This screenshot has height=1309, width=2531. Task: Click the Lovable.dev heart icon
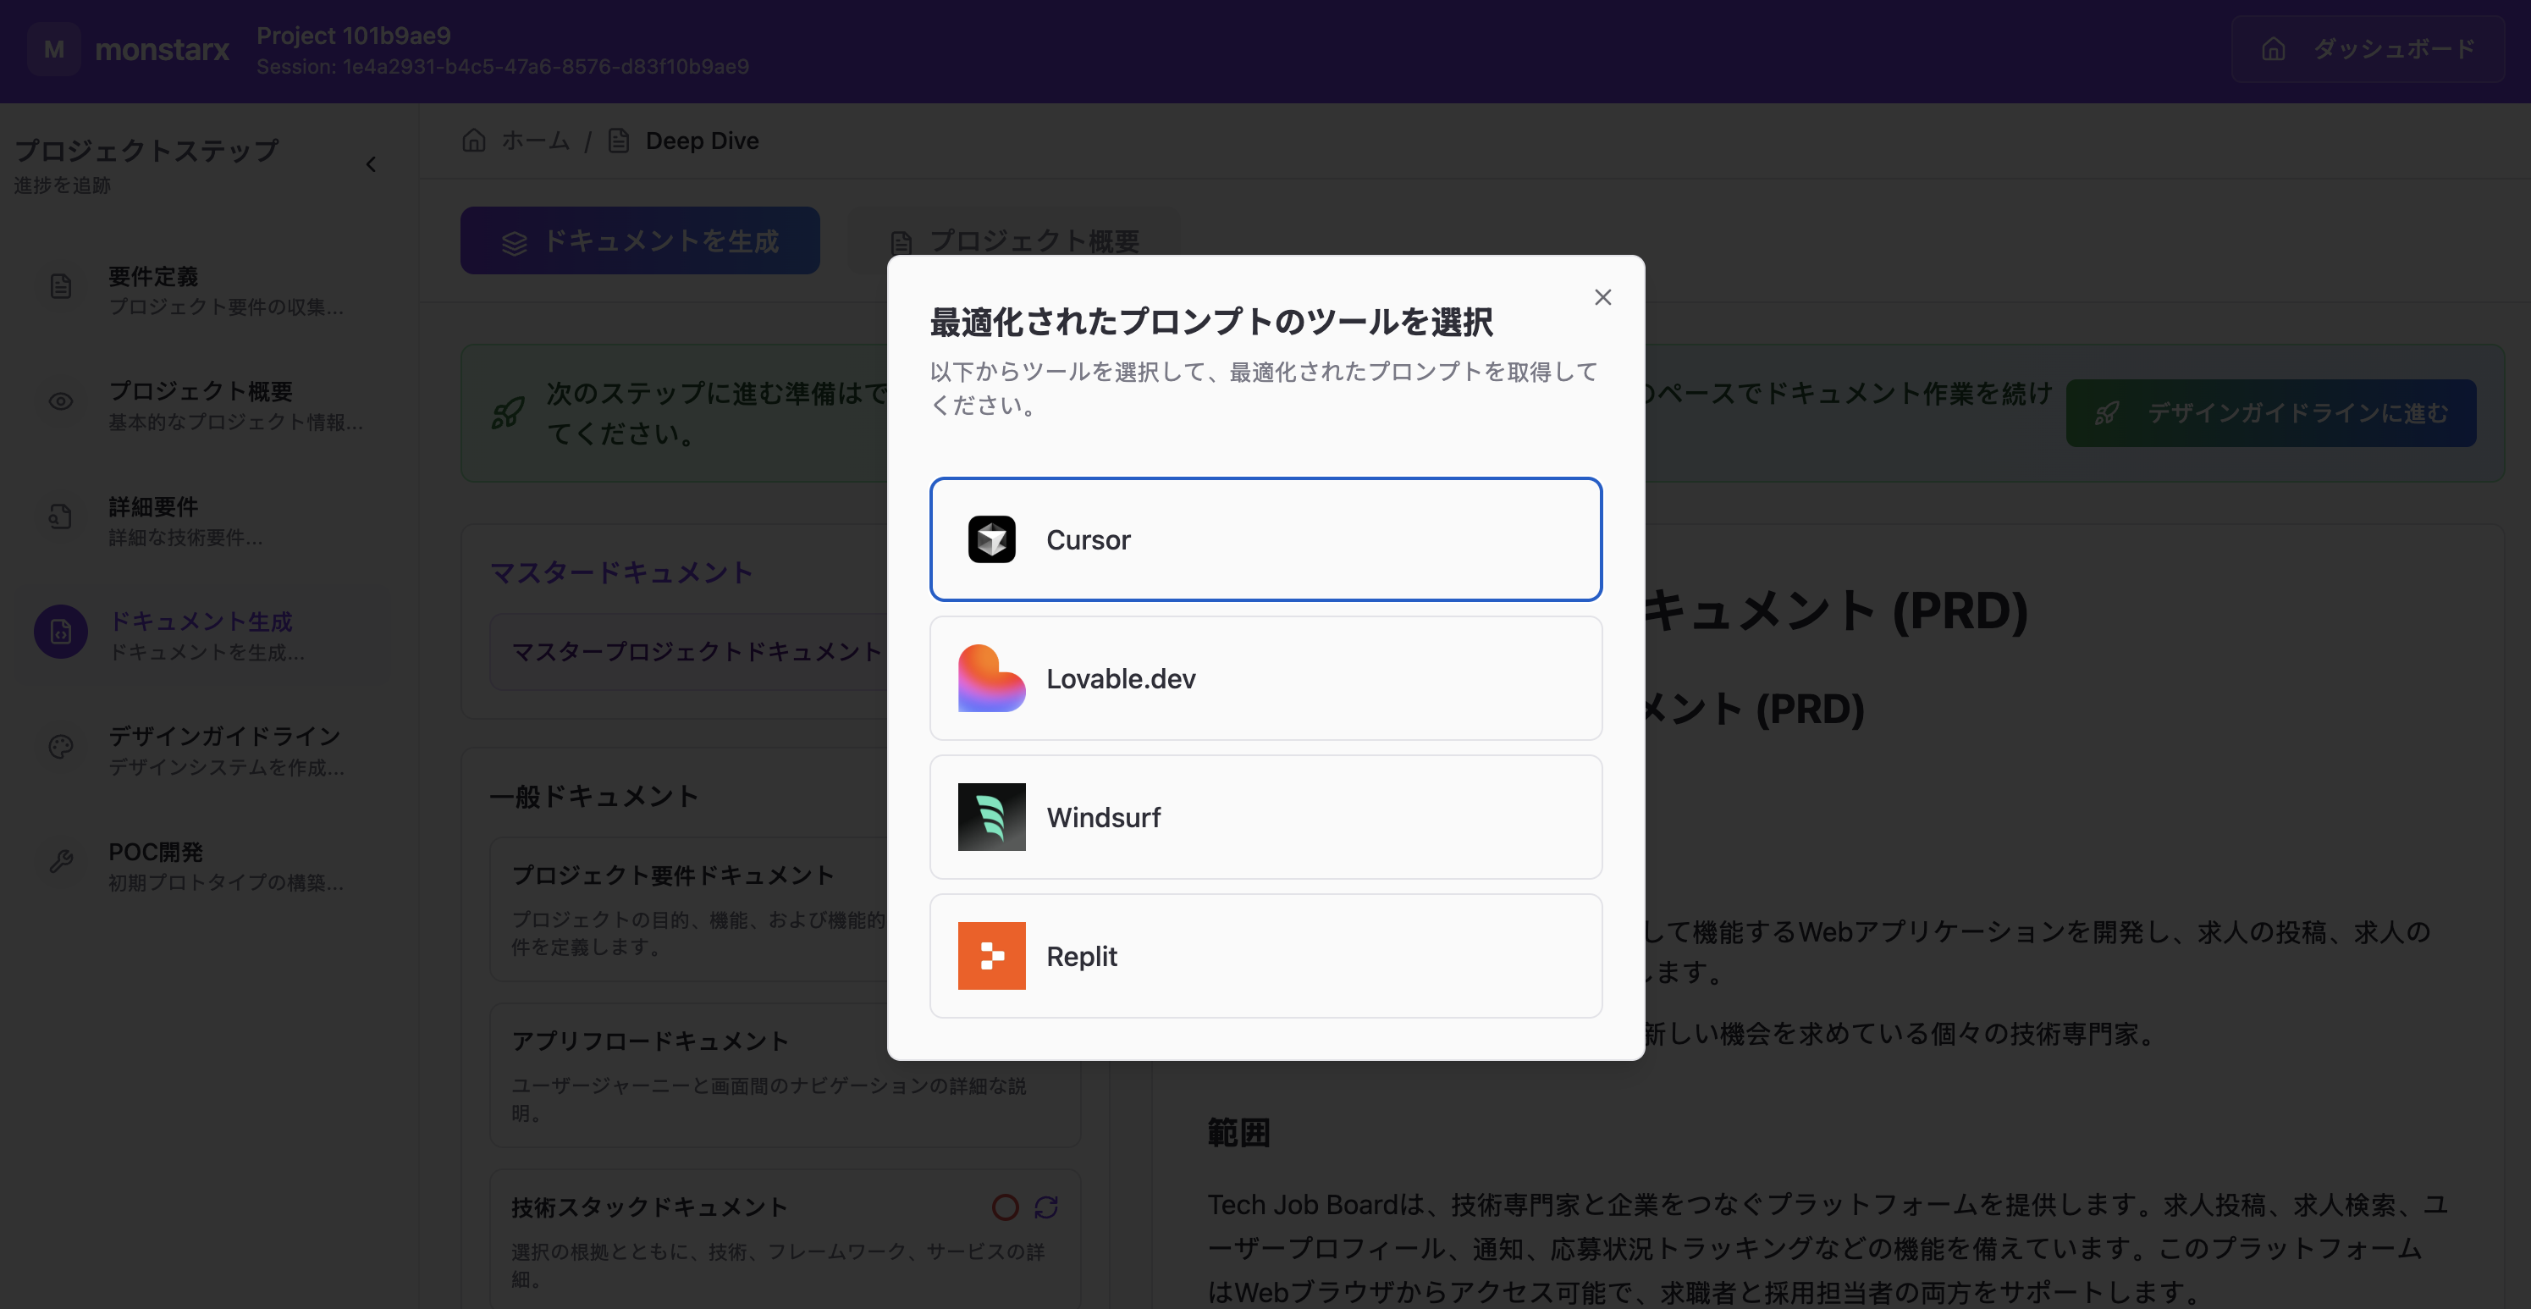point(991,678)
